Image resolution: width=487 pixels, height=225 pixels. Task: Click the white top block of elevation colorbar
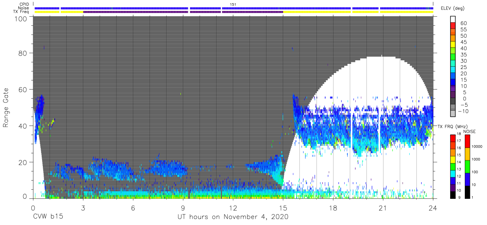(x=453, y=19)
